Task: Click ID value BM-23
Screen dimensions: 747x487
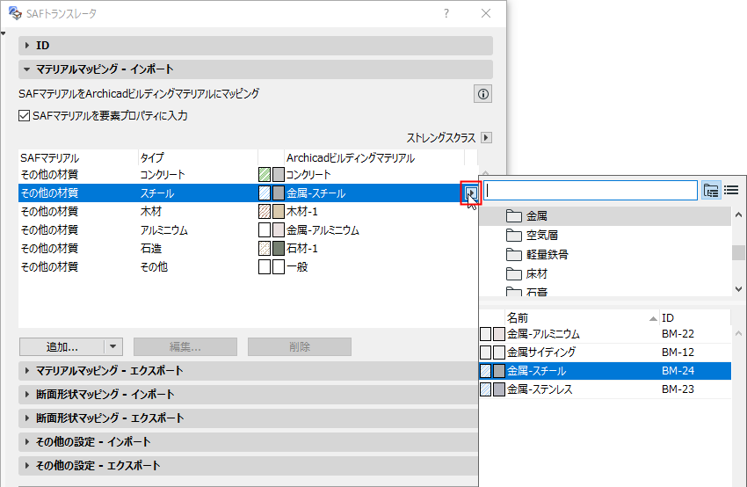Action: (678, 389)
